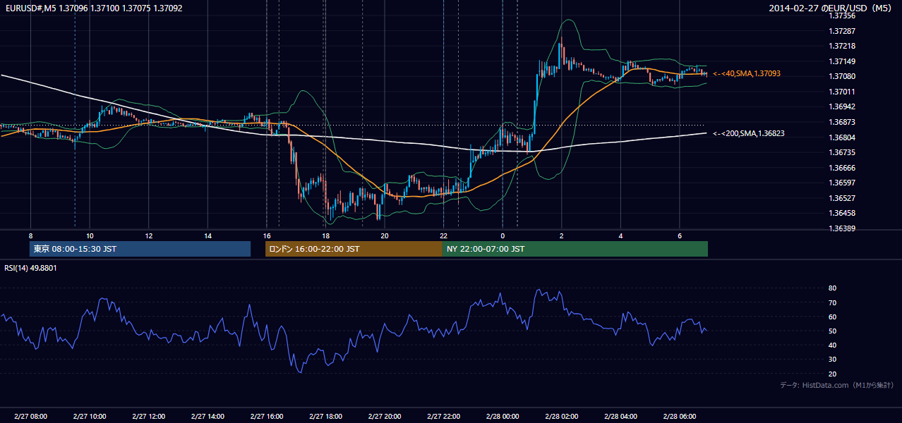Viewport: 902px width, 423px height.
Task: Click hour tick 22 under price chart
Action: pyautogui.click(x=443, y=235)
